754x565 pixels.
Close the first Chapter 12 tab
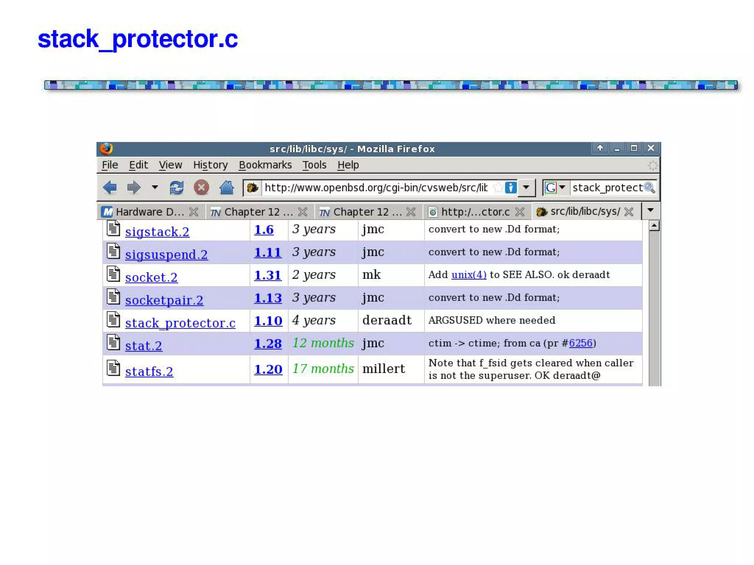pyautogui.click(x=303, y=212)
